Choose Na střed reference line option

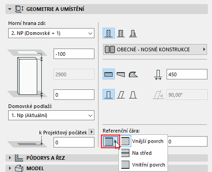click(x=143, y=153)
